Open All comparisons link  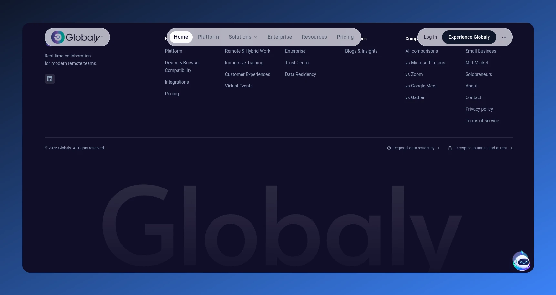click(422, 51)
